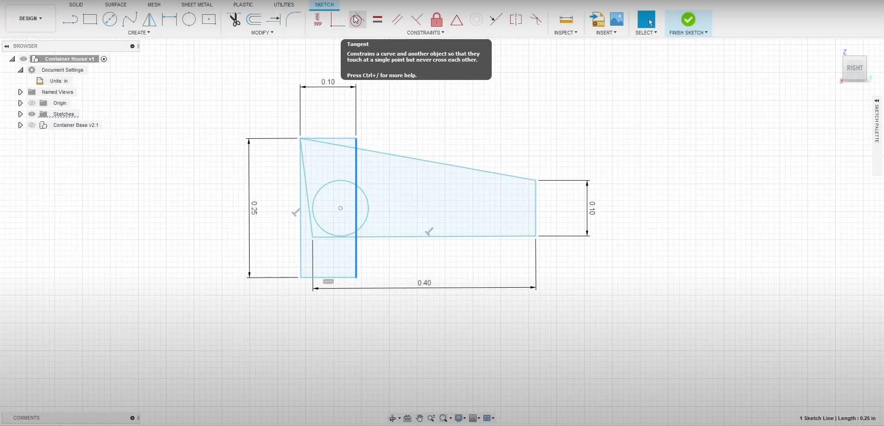Apply the Tangent constraint

click(357, 19)
